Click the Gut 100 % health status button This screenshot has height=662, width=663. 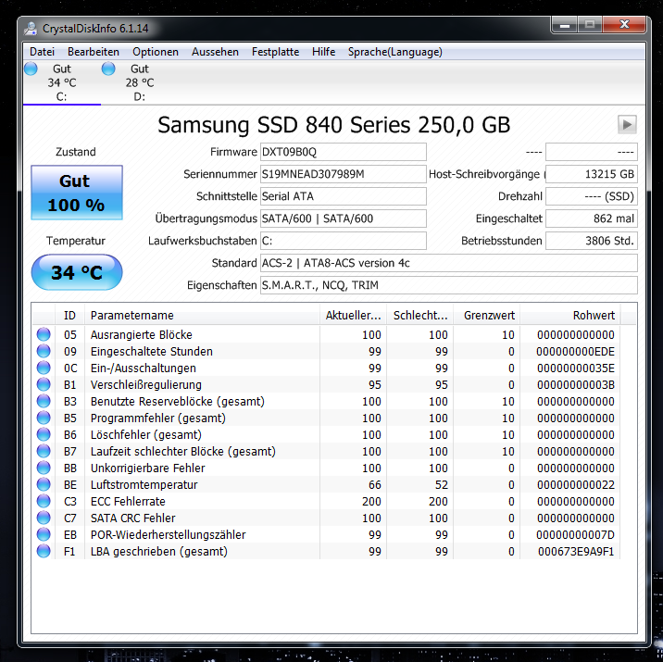pos(77,193)
